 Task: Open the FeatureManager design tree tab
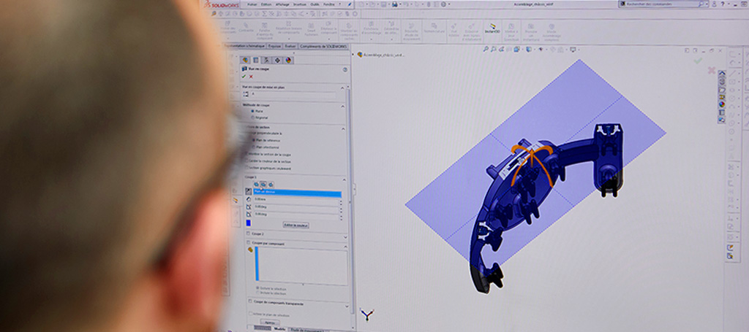pos(245,60)
